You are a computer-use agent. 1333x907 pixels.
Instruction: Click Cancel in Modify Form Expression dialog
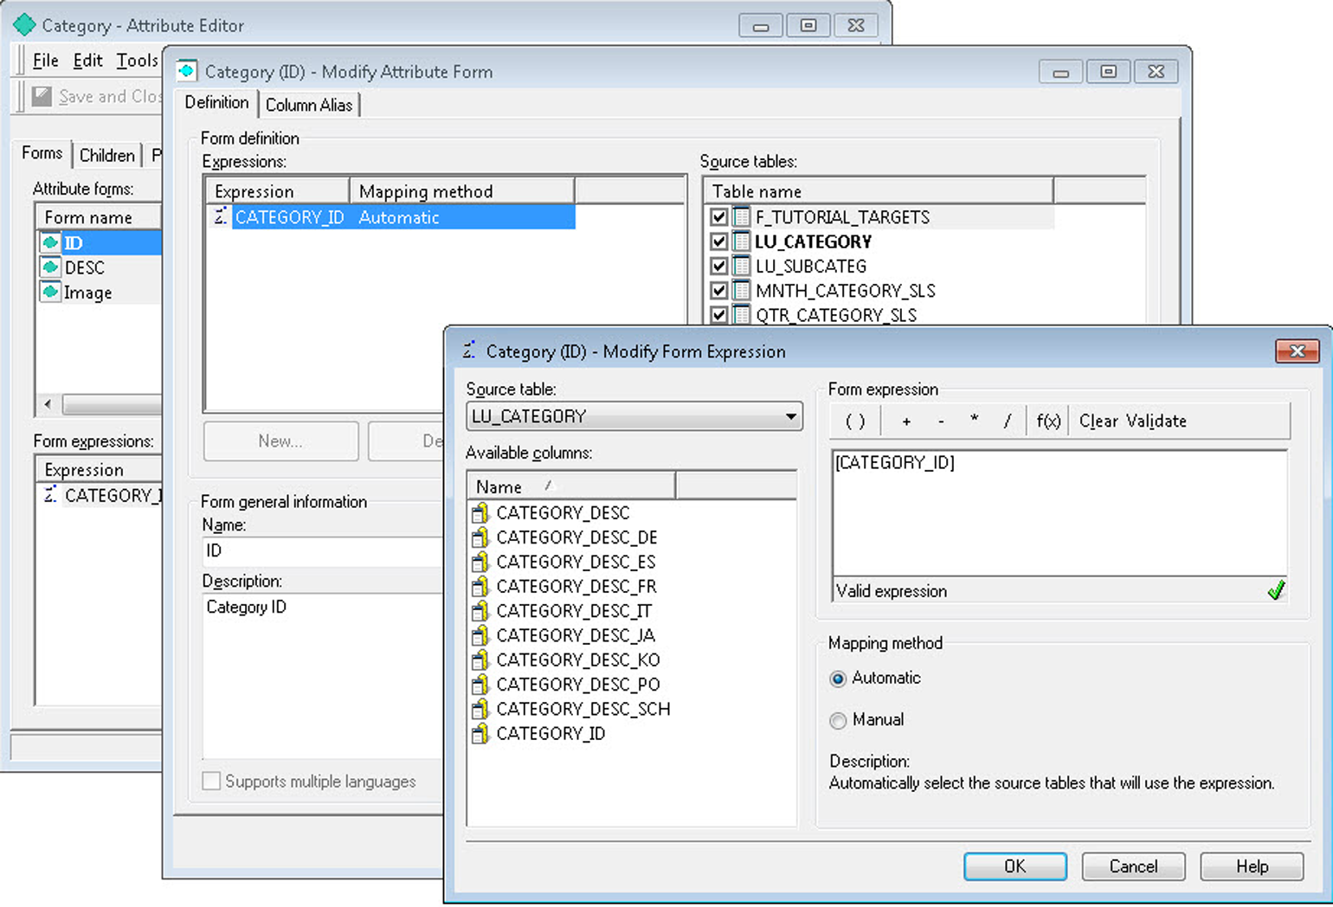tap(1133, 866)
